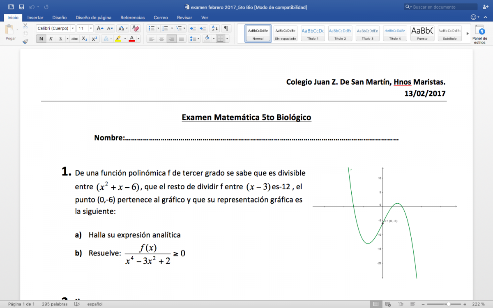Expand the styles gallery arrow
Image resolution: width=493 pixels, height=308 pixels.
point(467,34)
